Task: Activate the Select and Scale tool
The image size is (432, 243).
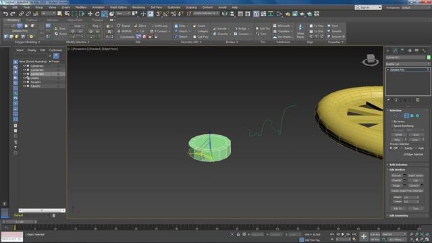Action: pos(105,13)
